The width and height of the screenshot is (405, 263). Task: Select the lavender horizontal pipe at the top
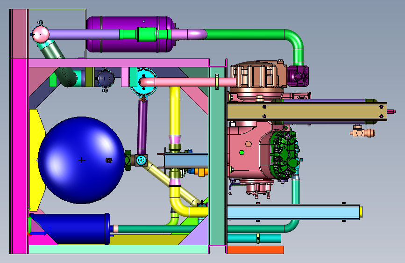(84, 34)
